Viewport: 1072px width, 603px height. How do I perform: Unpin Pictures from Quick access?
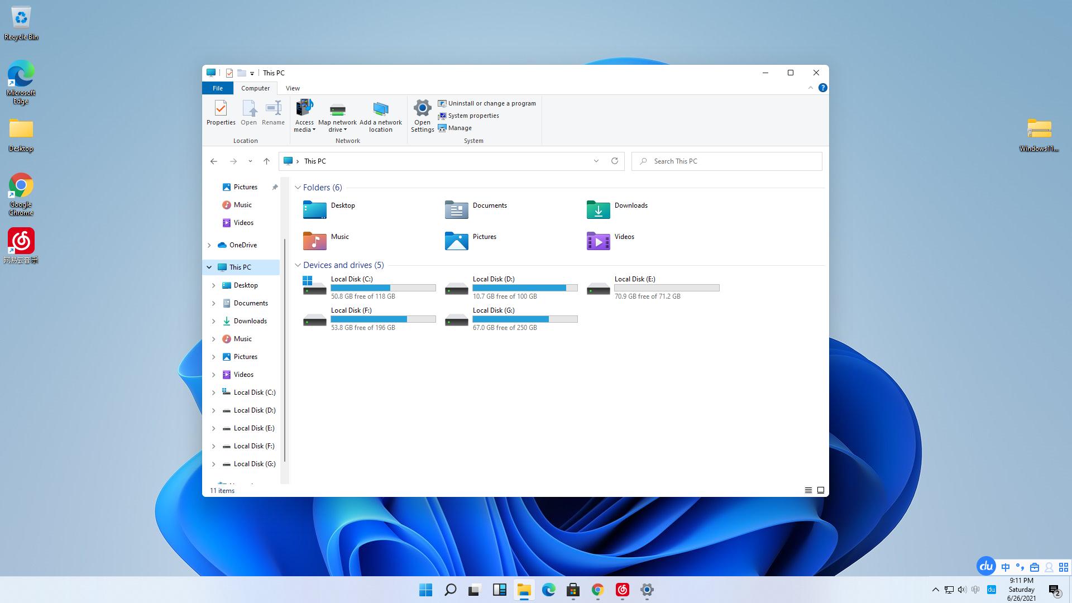pos(274,187)
